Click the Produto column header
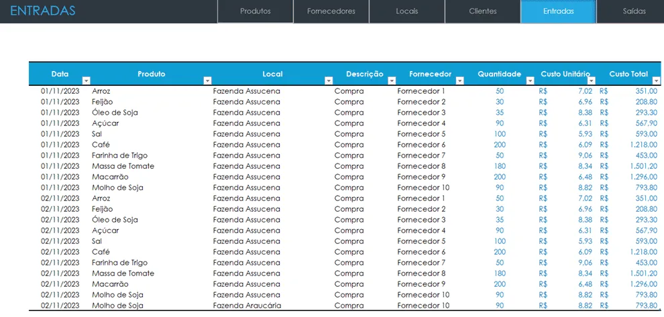664x317 pixels. pyautogui.click(x=151, y=74)
